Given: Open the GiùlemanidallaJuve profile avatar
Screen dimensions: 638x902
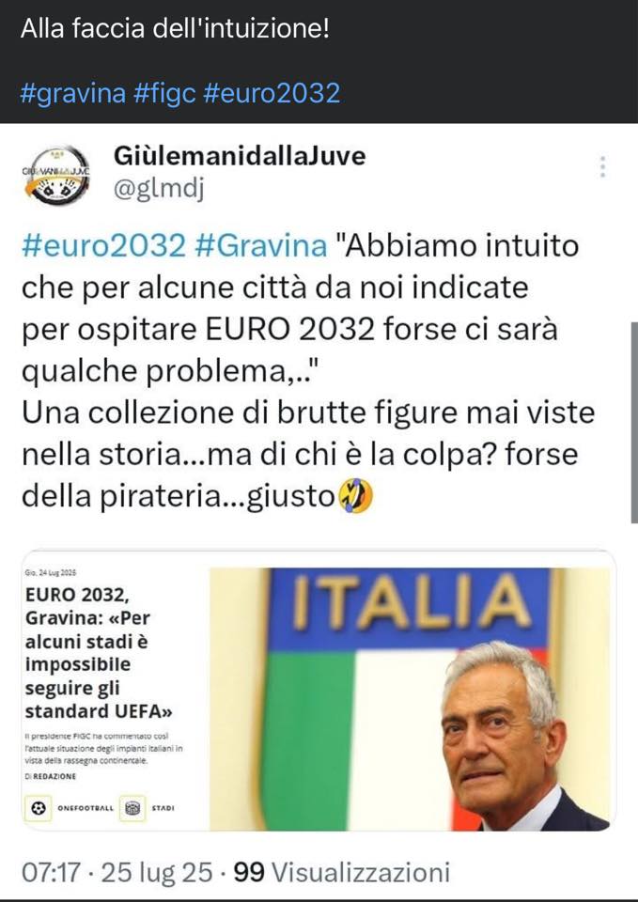Looking at the screenshot, I should 56,174.
